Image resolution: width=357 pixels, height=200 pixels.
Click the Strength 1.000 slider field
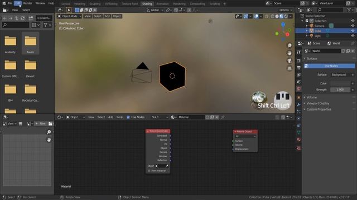click(340, 89)
